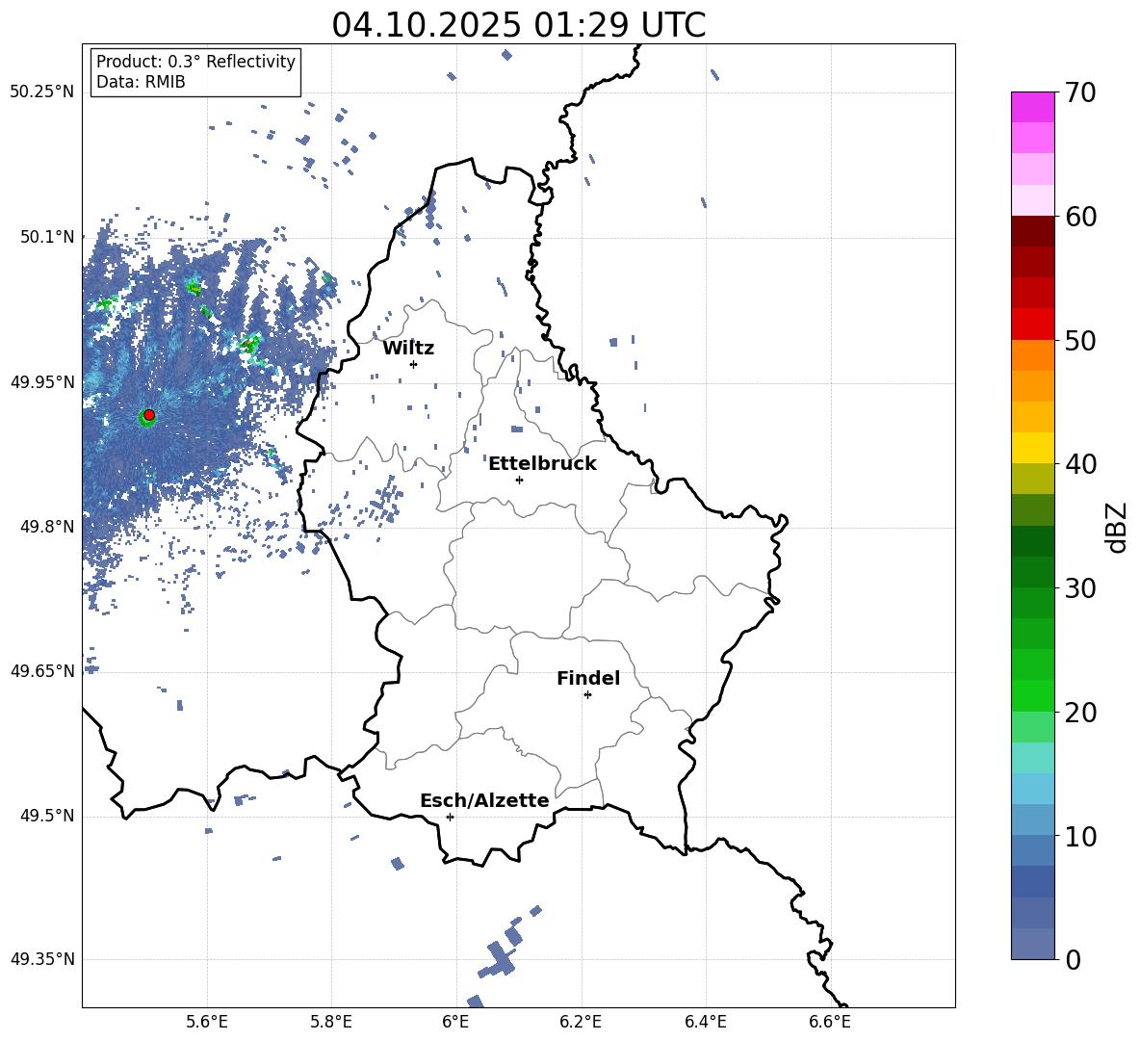Screen dimensions: 1140x1041
Task: Click the 5.8°E longitude label
Action: pos(331,1022)
